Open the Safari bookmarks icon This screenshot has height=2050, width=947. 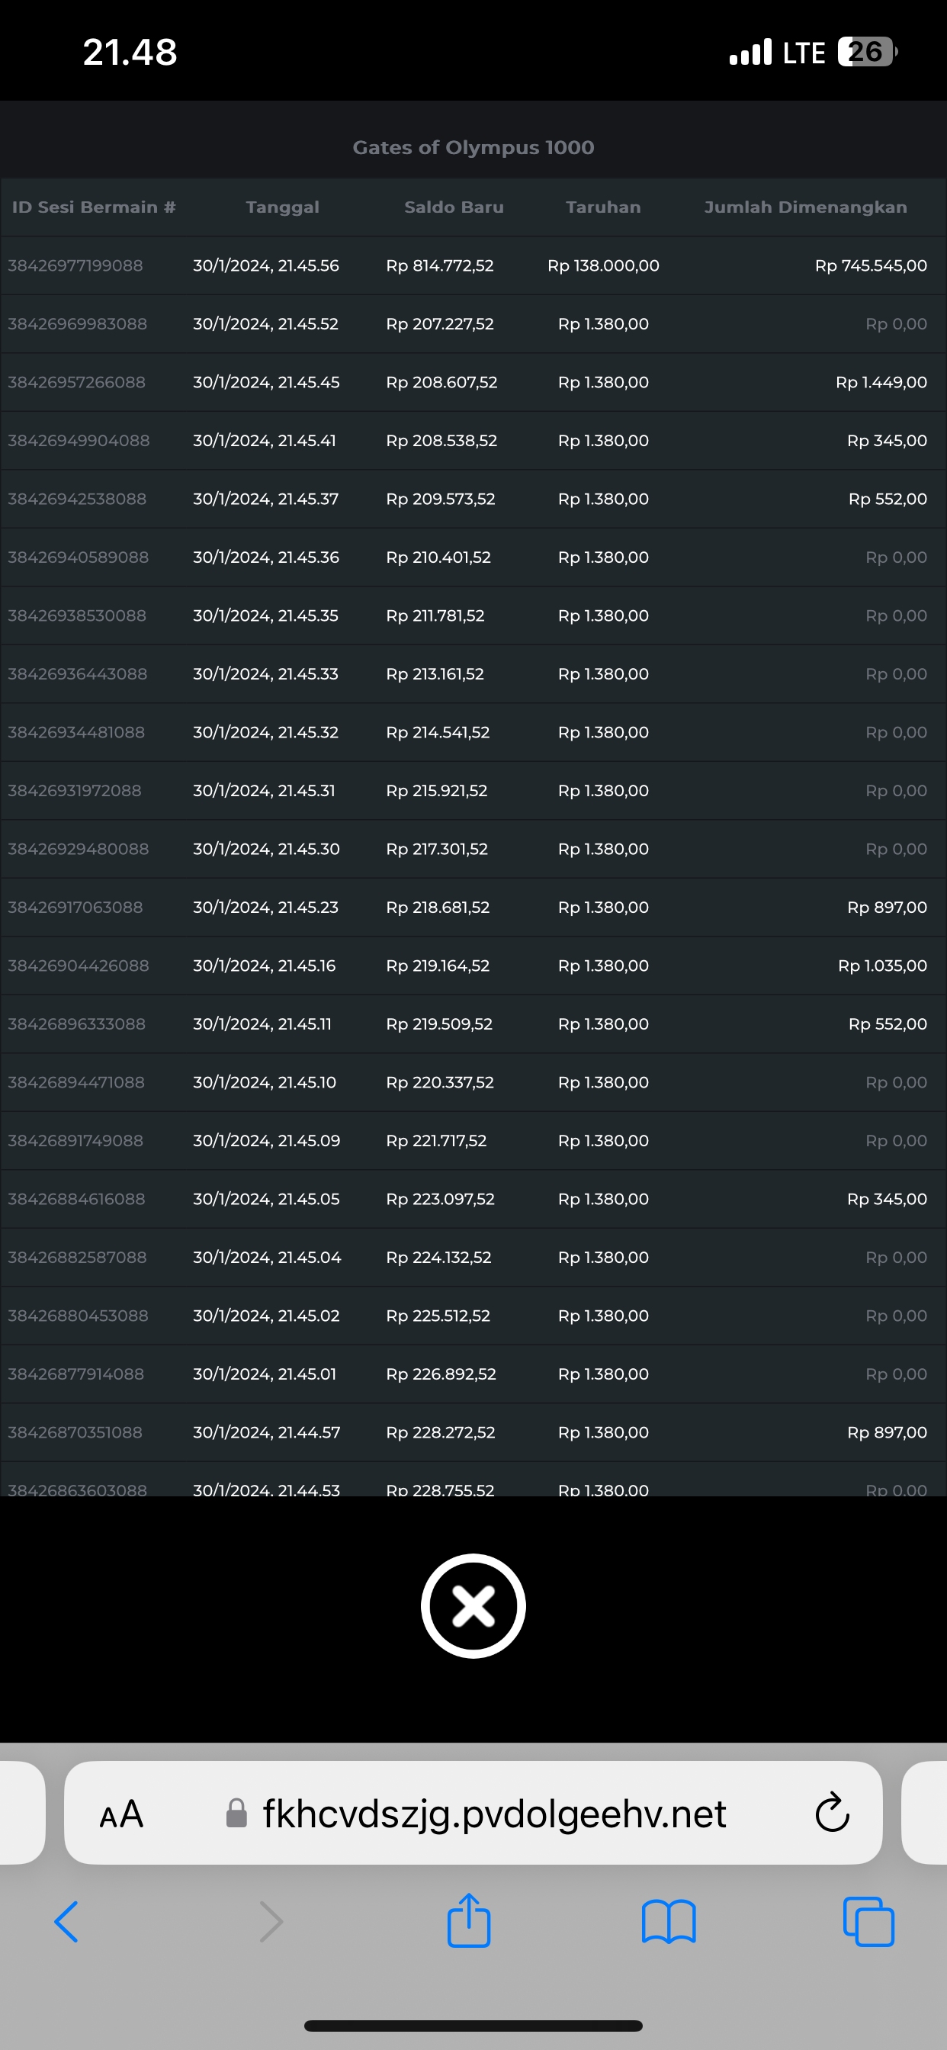669,1922
